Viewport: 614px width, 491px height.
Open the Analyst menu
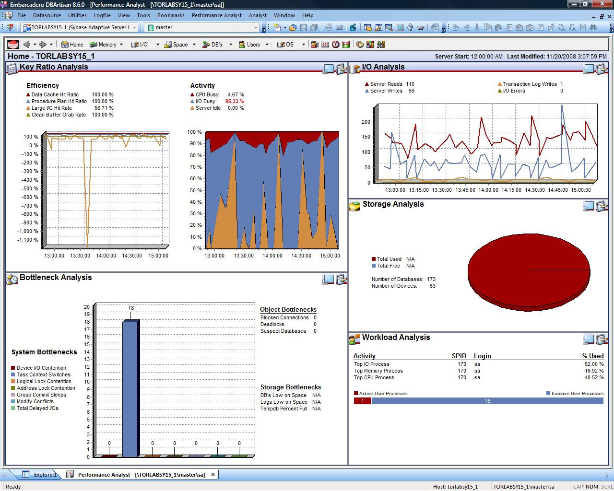point(258,15)
